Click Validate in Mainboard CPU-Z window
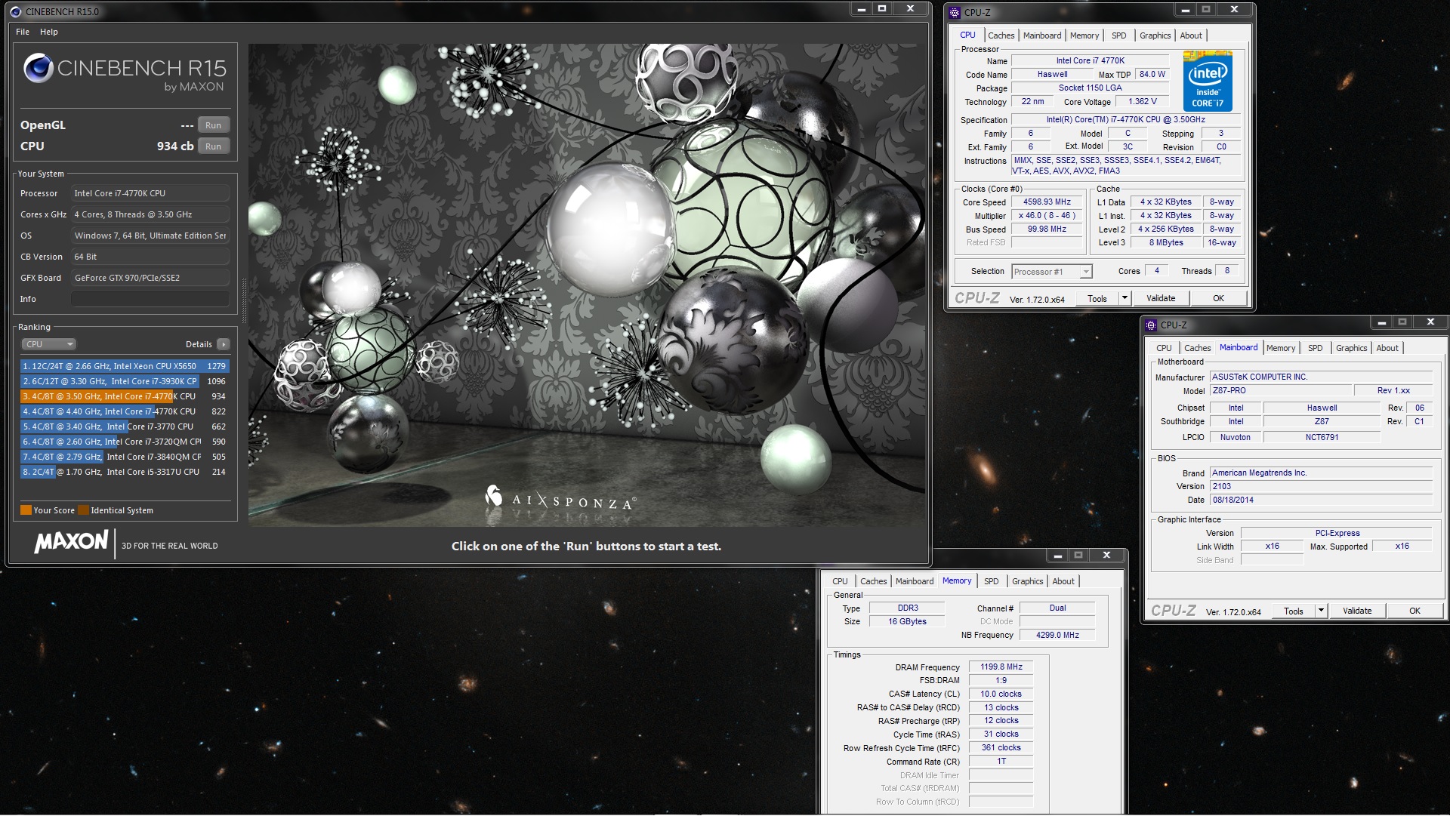Image resolution: width=1450 pixels, height=816 pixels. 1357,611
